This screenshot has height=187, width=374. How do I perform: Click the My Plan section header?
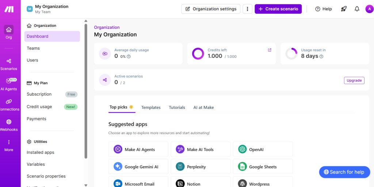point(37,83)
